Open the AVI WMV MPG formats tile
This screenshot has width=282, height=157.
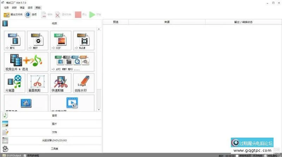tap(72, 62)
